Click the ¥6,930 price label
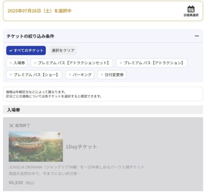This screenshot has height=192, width=205. (x=16, y=183)
